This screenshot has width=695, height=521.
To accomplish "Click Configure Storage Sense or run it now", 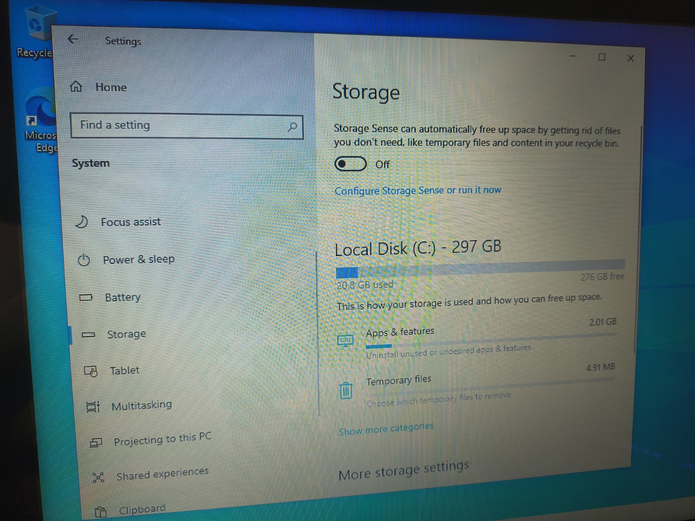I will pos(417,191).
